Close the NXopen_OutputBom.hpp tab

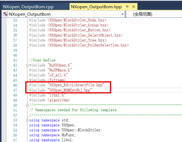click(134, 7)
